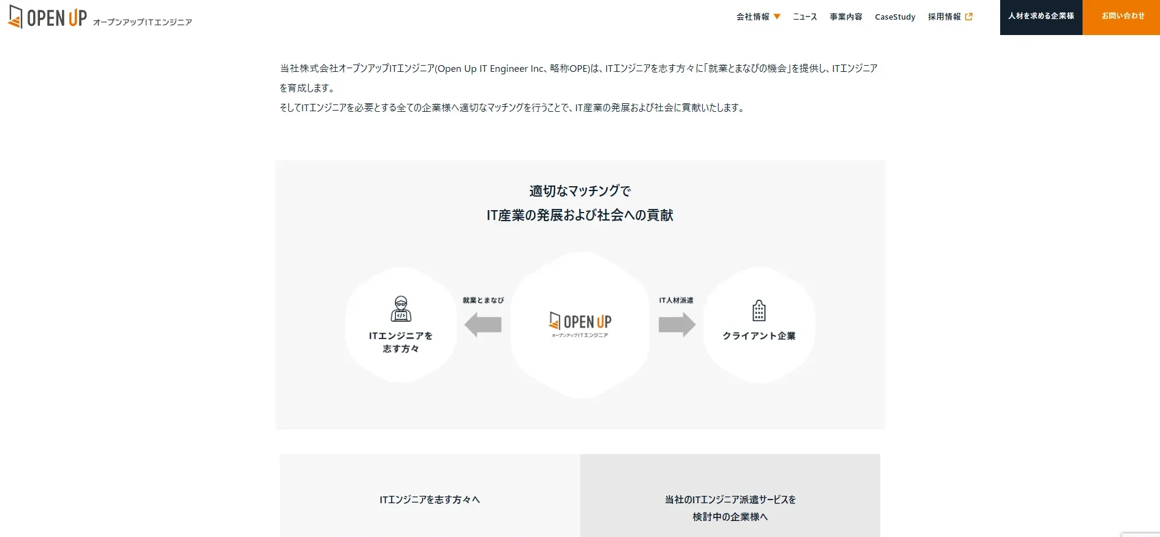Expand the 会社情報 dropdown arrow
Viewport: 1160px width, 537px height.
point(777,17)
